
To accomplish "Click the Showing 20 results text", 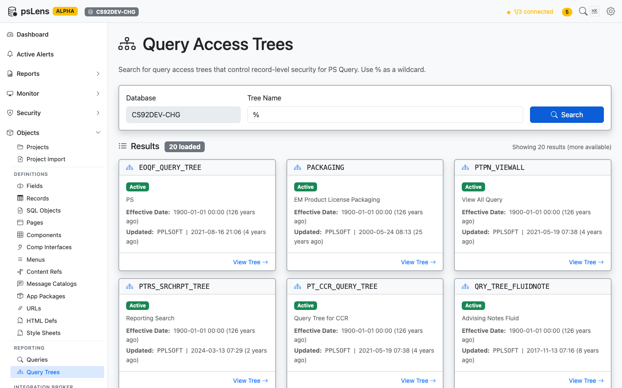I will pos(562,147).
